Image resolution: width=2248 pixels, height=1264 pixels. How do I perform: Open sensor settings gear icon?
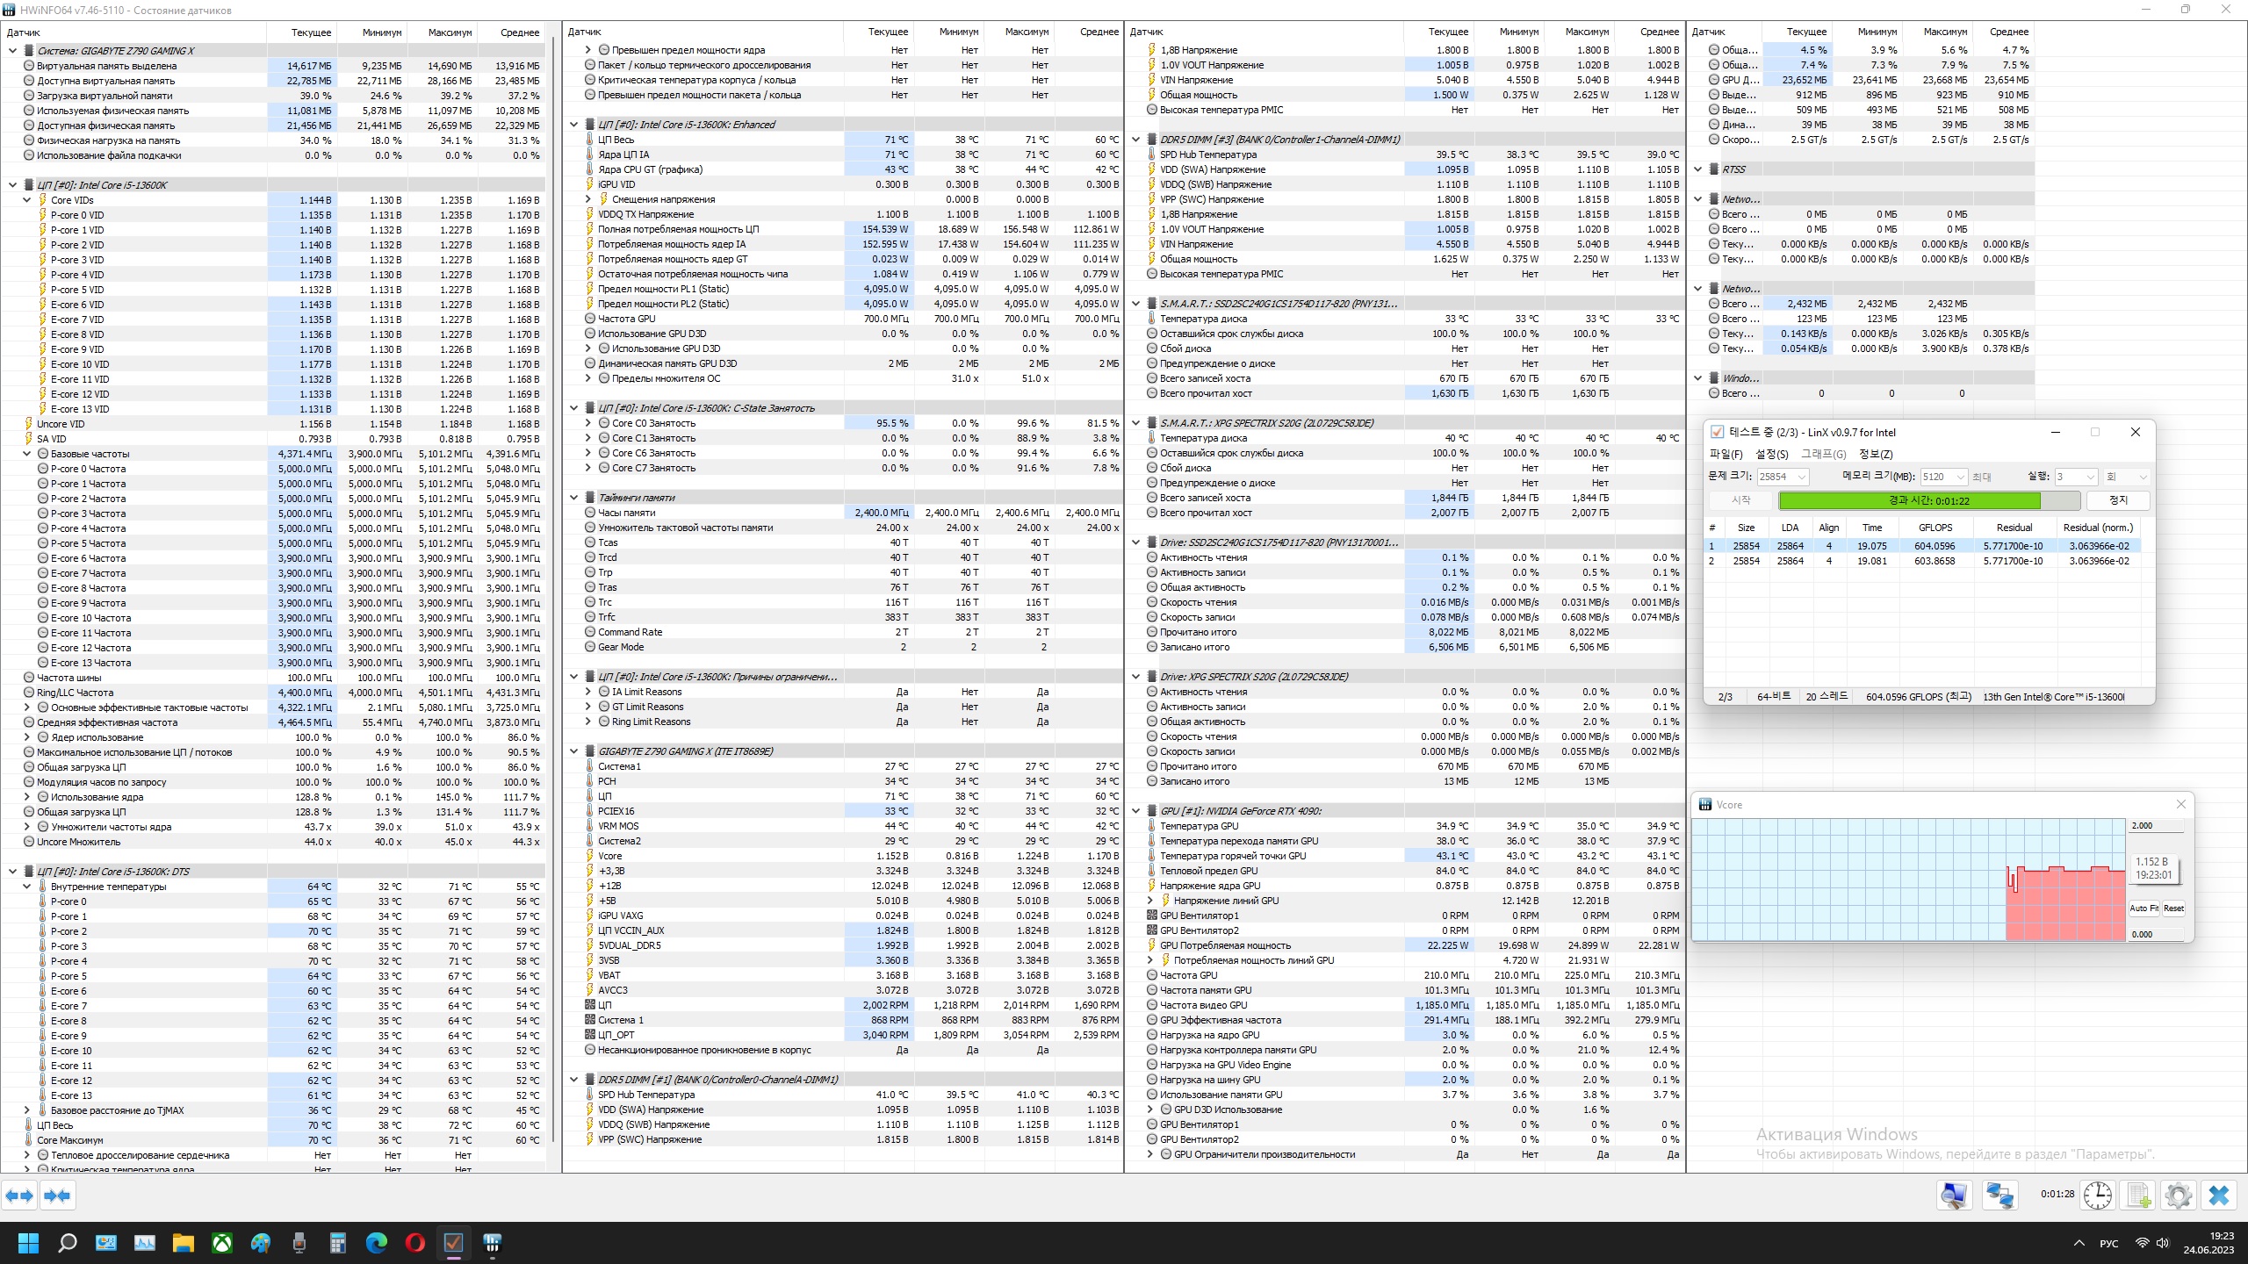(x=2178, y=1196)
